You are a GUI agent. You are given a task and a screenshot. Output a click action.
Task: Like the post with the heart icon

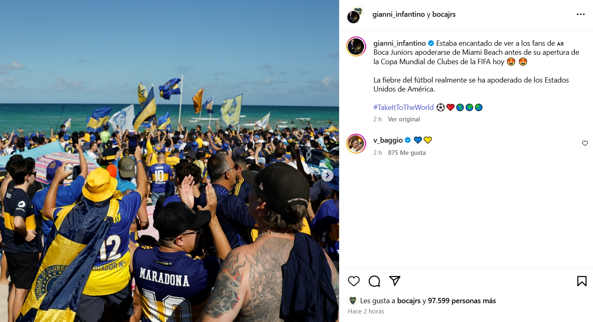(x=354, y=281)
